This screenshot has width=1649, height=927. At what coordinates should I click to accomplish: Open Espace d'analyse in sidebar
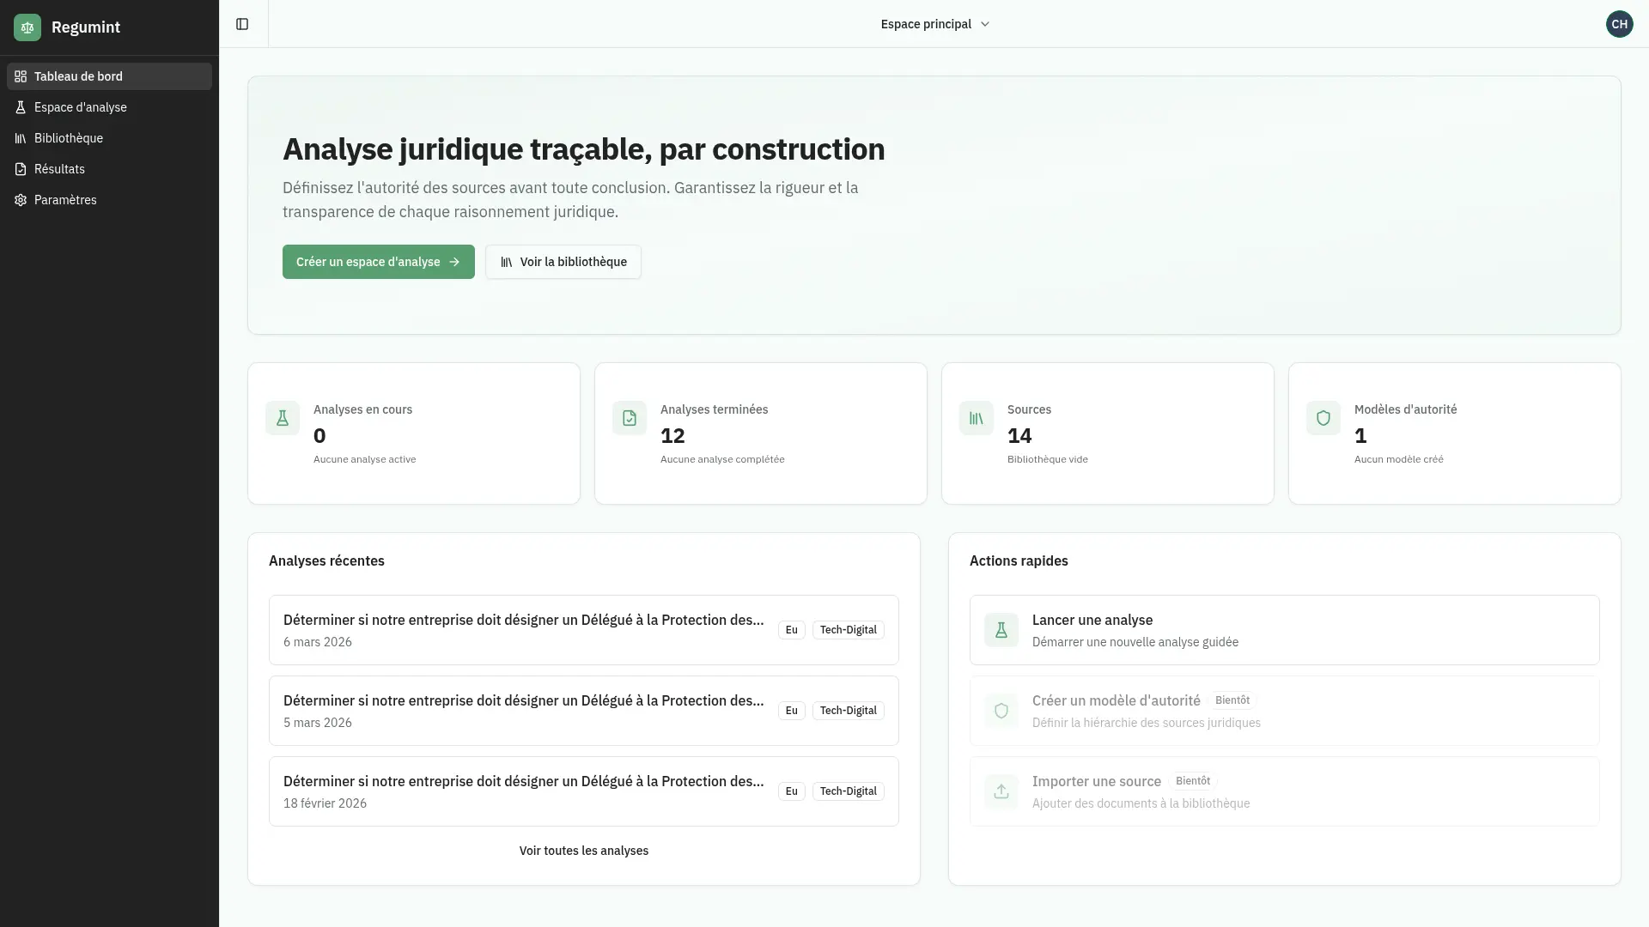pos(109,107)
